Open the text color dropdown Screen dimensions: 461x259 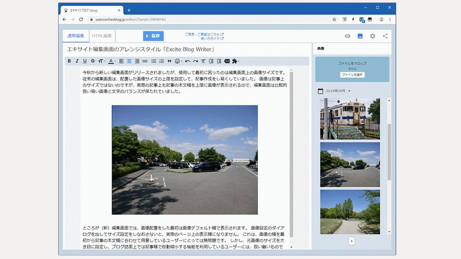tap(112, 61)
